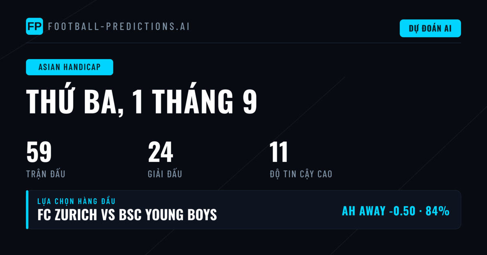Select the ĐỘ TIN CẬY CAO label

[x=301, y=174]
